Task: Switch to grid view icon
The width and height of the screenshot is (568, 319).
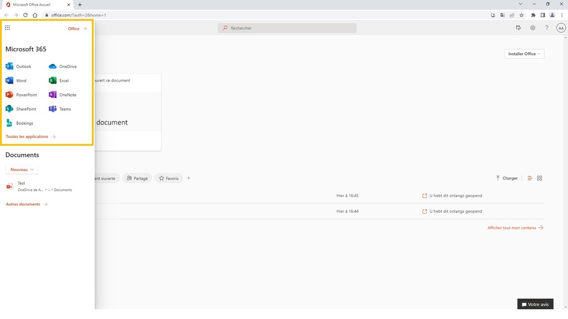Action: (540, 178)
